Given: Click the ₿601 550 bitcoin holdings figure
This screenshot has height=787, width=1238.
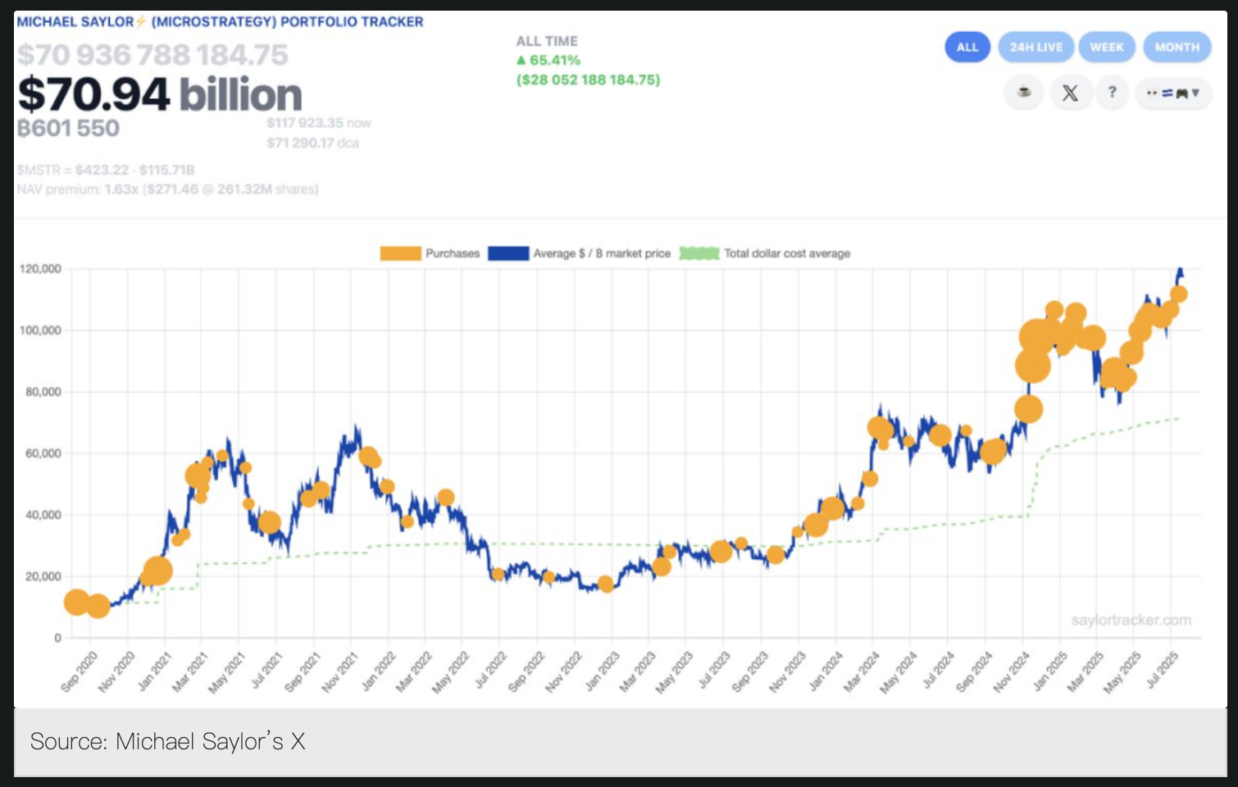Looking at the screenshot, I should 69,128.
